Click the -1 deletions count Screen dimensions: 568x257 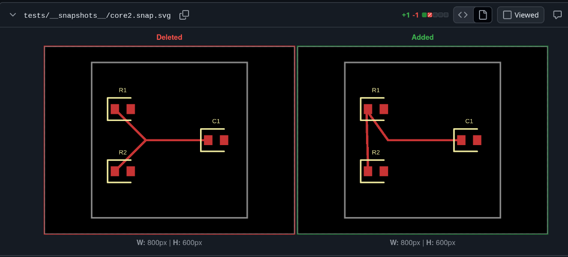click(416, 15)
